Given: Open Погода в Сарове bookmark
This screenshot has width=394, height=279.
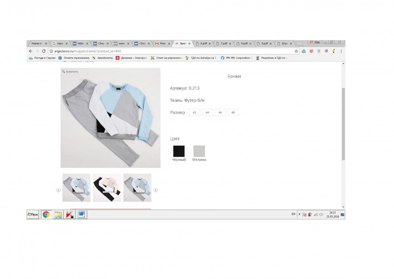Looking at the screenshot, I should [42, 58].
